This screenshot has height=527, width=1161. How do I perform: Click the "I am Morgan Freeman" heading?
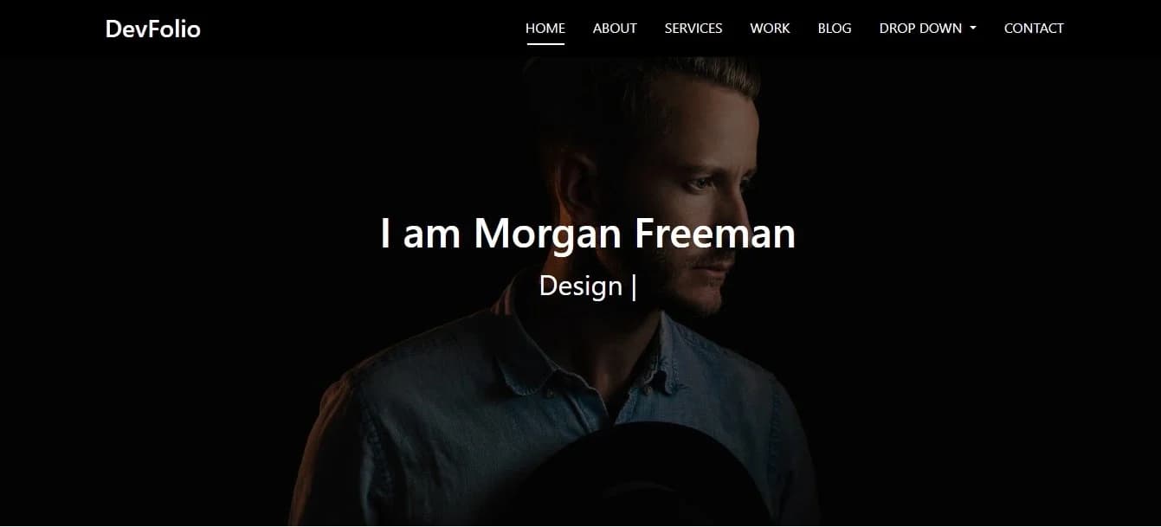588,234
